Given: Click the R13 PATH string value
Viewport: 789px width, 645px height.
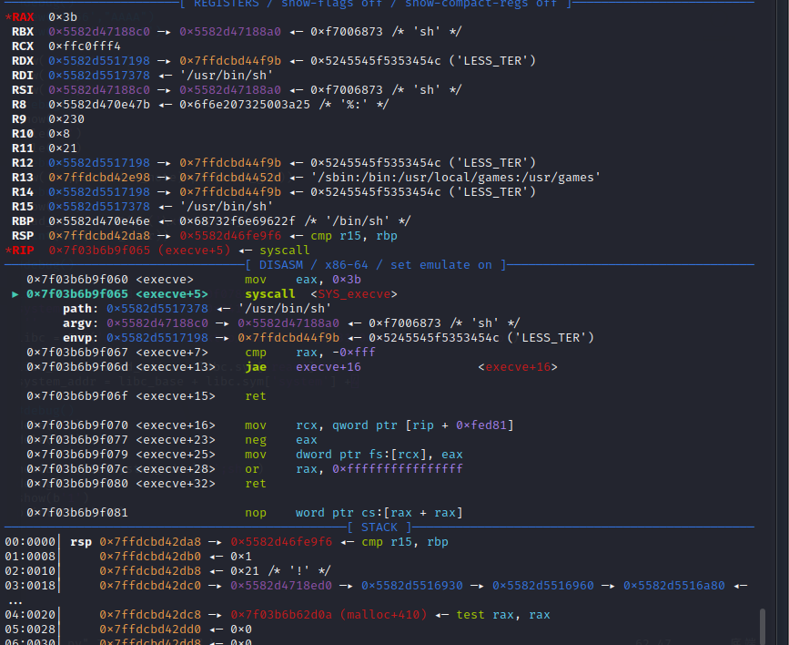Looking at the screenshot, I should point(456,178).
